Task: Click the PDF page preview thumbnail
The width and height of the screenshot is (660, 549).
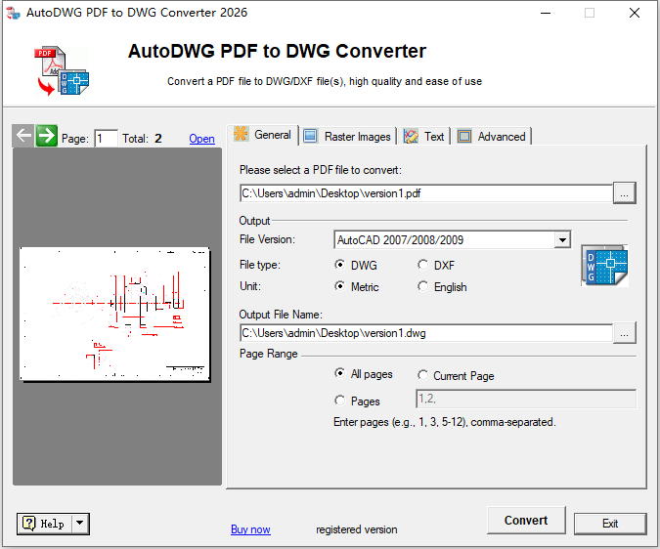Action: pos(115,314)
